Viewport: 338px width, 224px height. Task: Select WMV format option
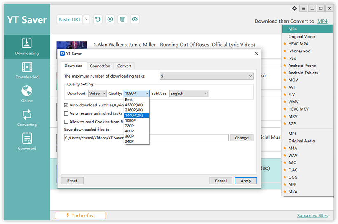(307, 101)
